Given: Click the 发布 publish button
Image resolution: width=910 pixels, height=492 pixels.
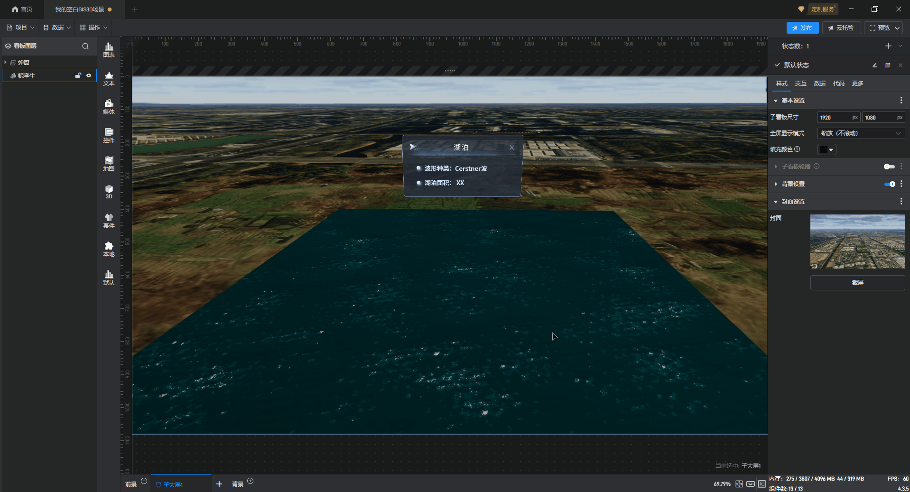Looking at the screenshot, I should [x=802, y=28].
